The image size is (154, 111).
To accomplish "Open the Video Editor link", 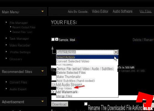I will click(100, 11).
